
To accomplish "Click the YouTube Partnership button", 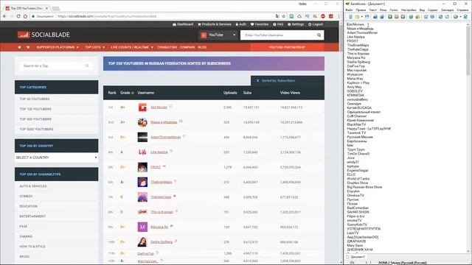I will coord(287,47).
